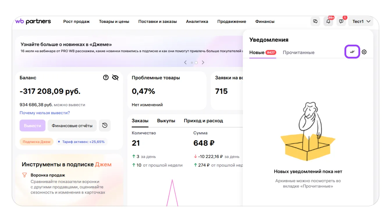Click the balance help question icon
Image resolution: width=391 pixels, height=222 pixels.
[106, 77]
